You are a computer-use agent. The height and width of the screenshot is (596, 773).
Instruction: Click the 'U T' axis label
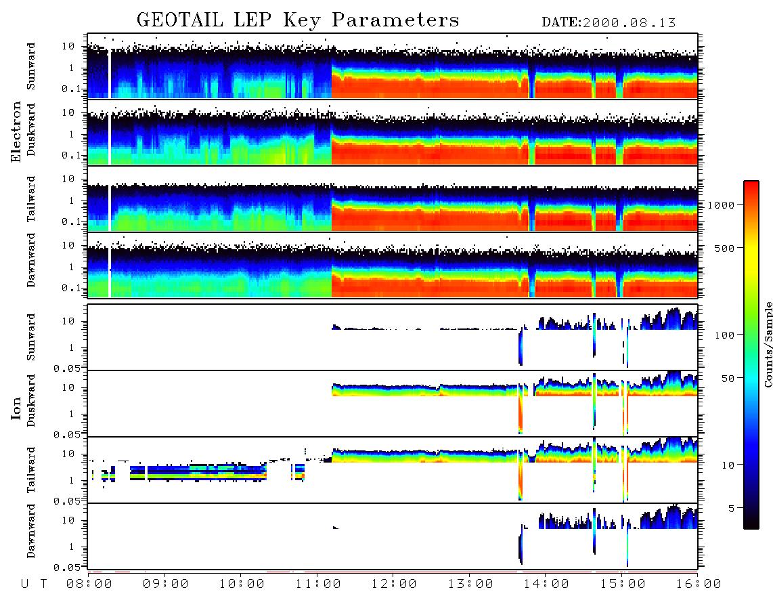click(x=34, y=584)
